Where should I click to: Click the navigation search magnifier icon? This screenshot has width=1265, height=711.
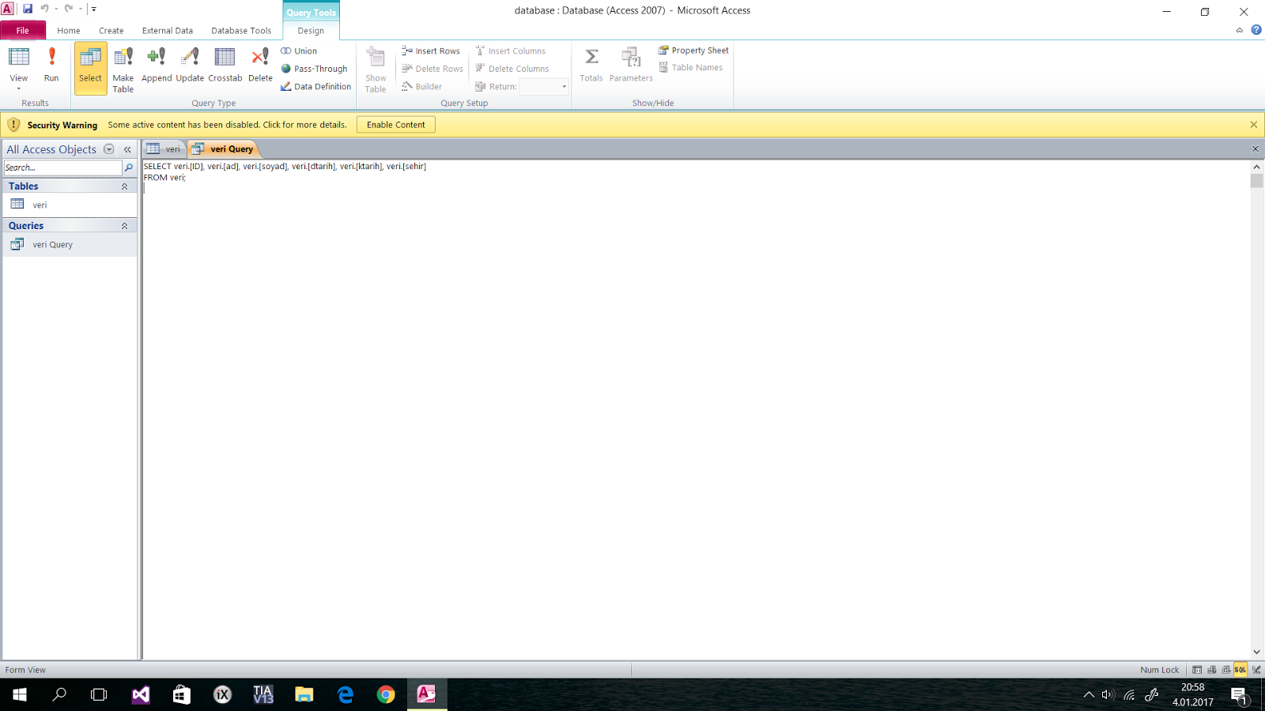coord(129,167)
